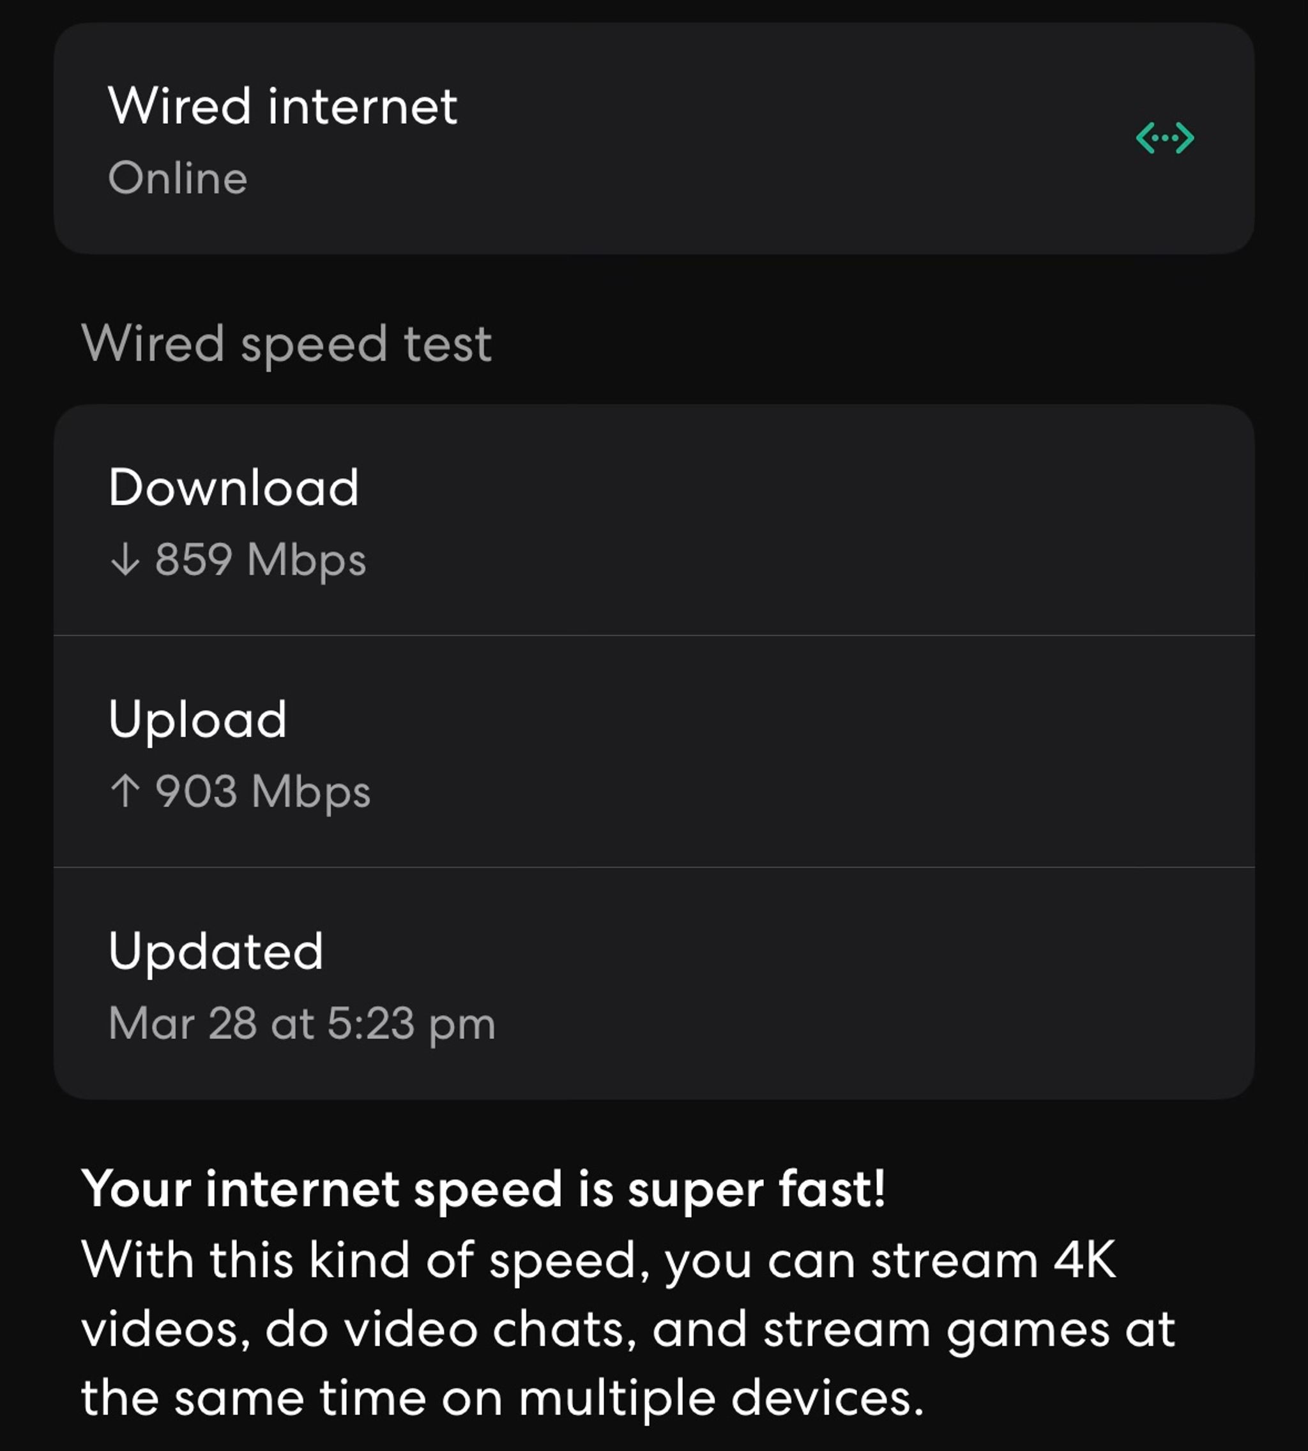Tap the "Updated" row label
1308x1451 pixels.
pos(216,951)
